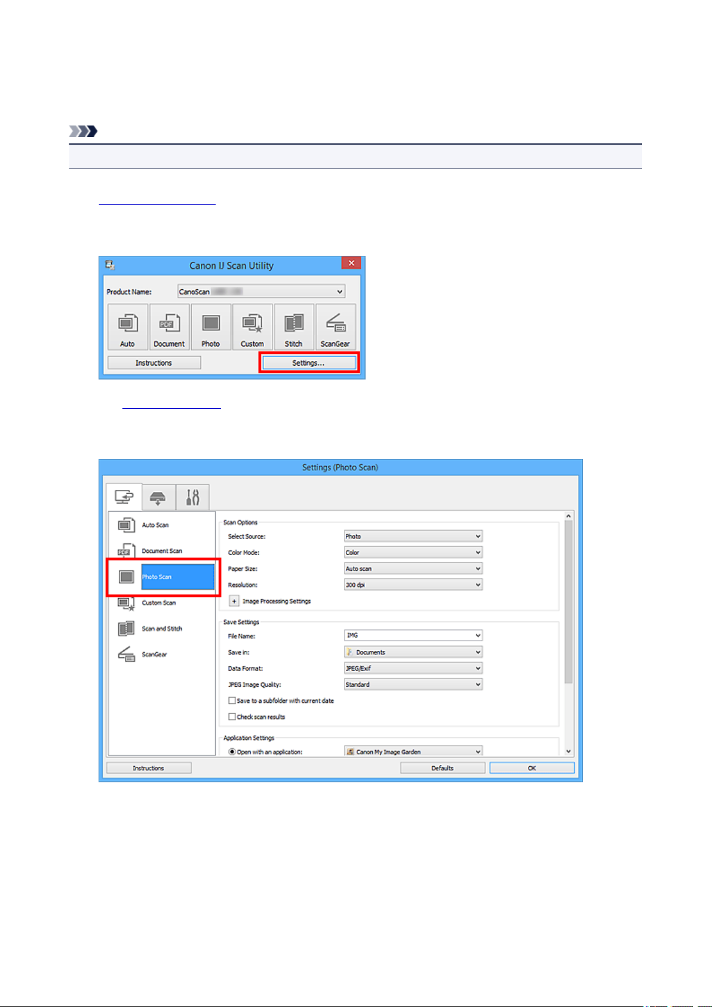
Task: Start a Photo scan from utility
Action: [x=210, y=327]
